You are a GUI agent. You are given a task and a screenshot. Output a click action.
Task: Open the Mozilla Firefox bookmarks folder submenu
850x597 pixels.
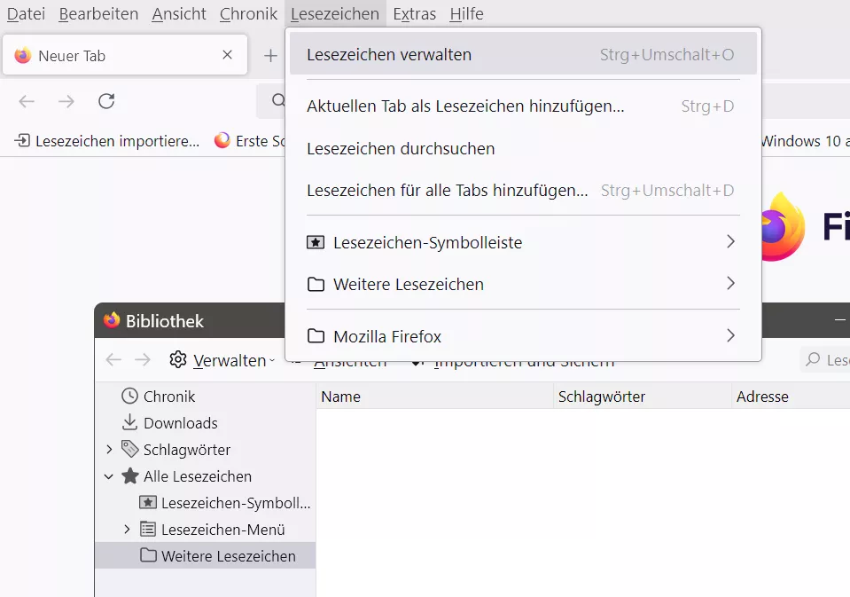(523, 336)
